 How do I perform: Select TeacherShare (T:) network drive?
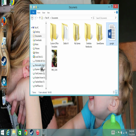tap(40, 82)
